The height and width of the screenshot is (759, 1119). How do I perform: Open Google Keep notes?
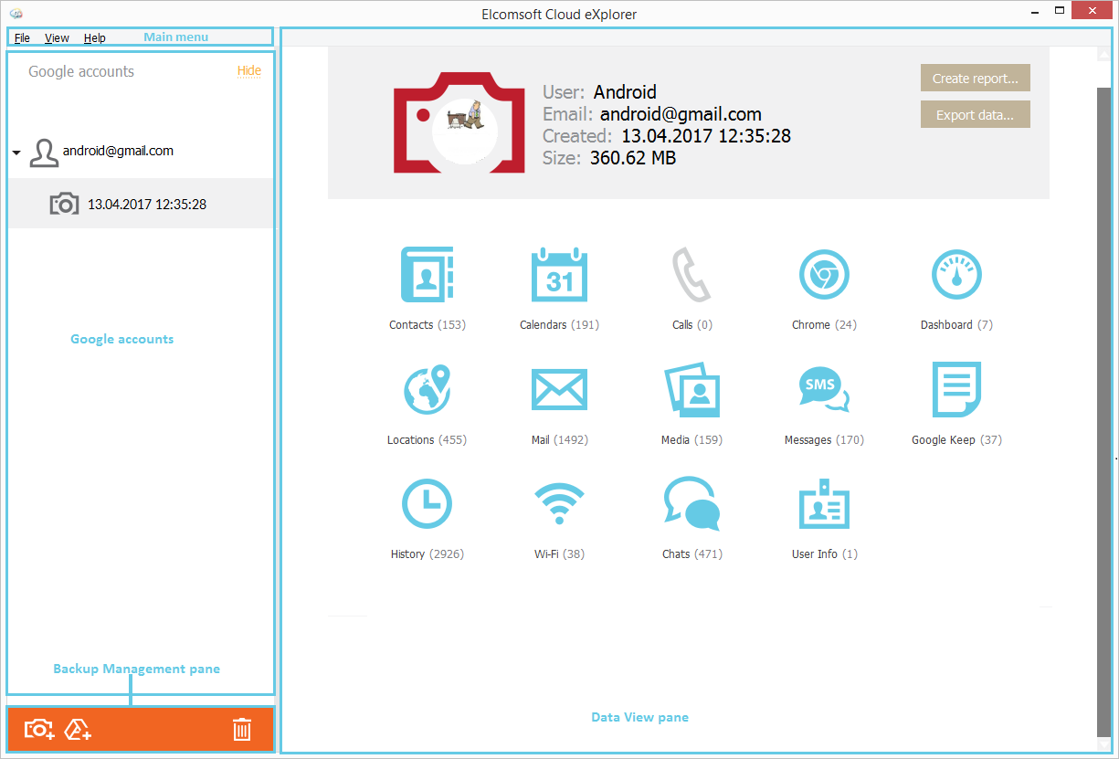click(956, 390)
